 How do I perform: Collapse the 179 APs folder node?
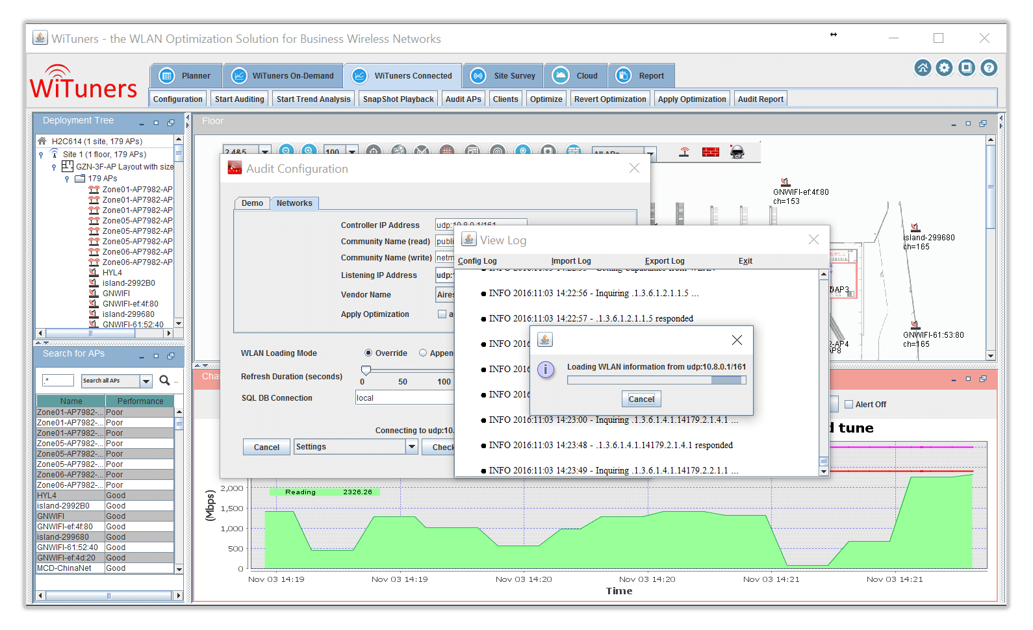pos(66,179)
